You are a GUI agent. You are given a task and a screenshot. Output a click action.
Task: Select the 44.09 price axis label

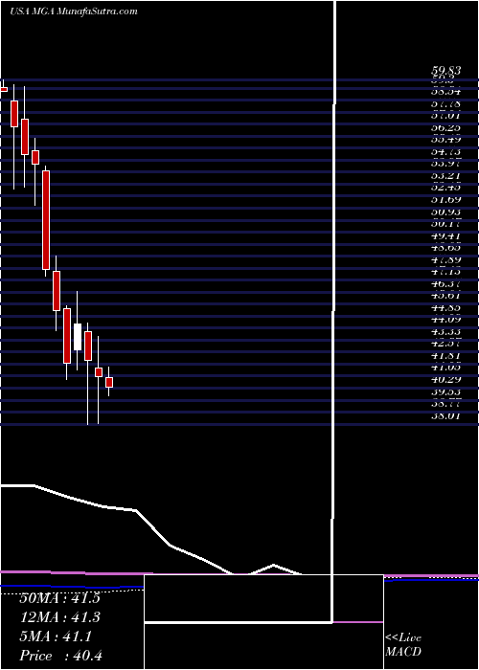click(445, 319)
